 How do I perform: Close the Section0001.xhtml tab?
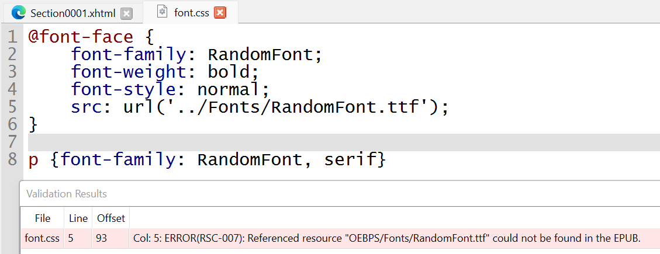126,13
